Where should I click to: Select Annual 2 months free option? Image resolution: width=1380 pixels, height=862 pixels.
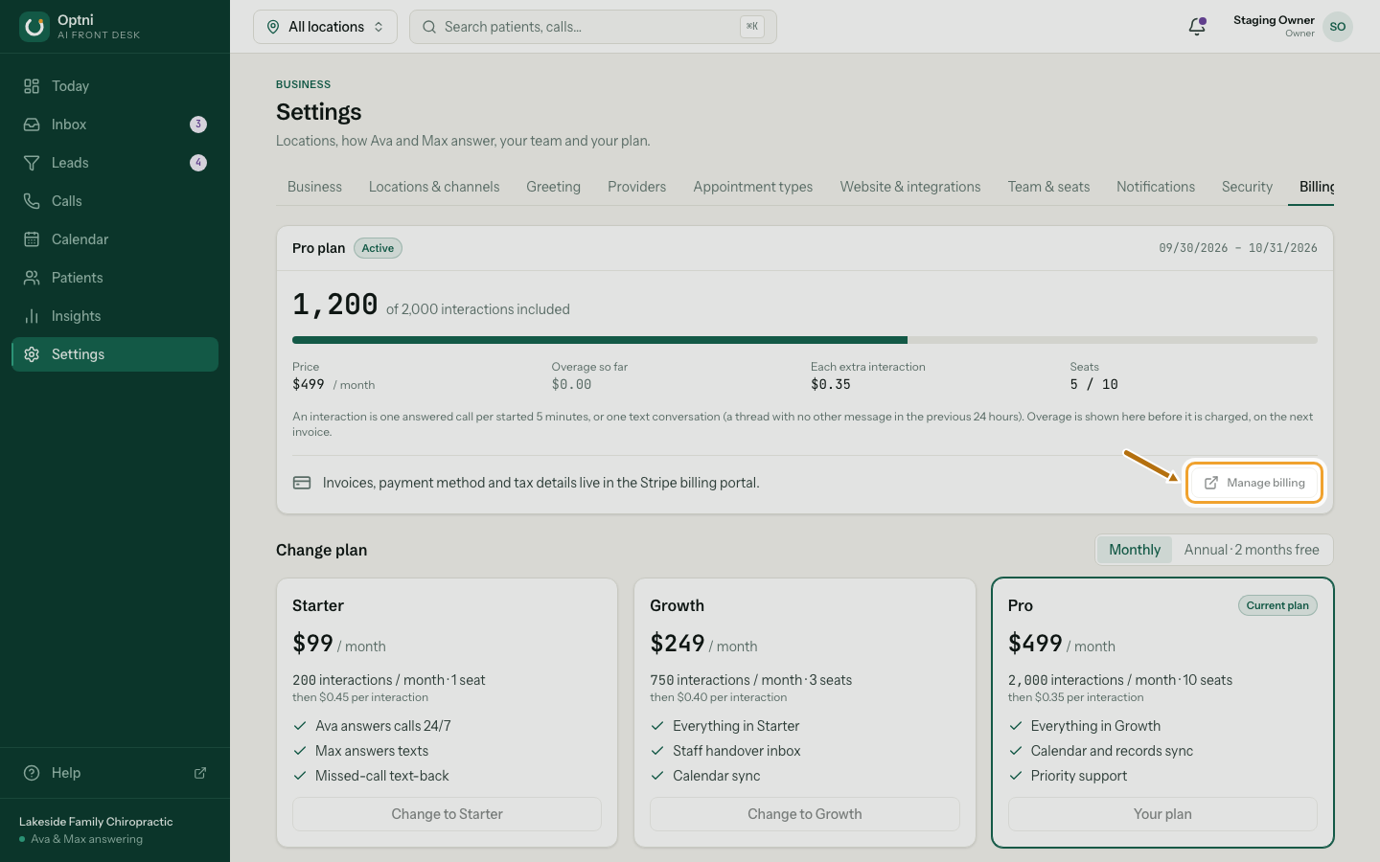pos(1252,550)
